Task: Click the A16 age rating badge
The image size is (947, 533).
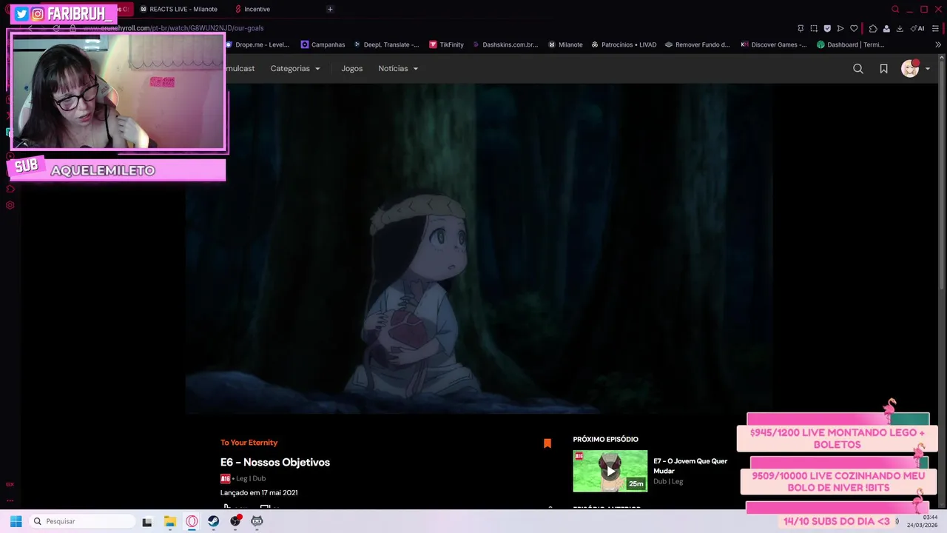Action: pos(225,479)
